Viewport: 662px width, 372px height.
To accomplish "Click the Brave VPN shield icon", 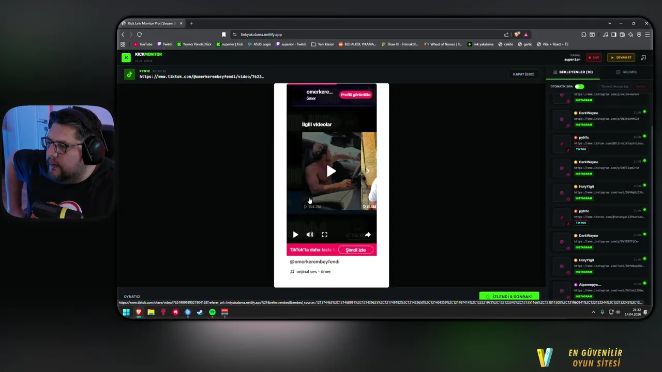I will coord(639,35).
